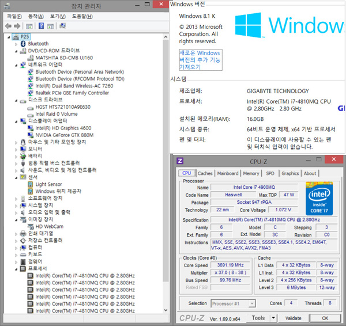This screenshot has width=346, height=327.
Task: Click the Back arrow in Device Manager toolbar
Action: (9, 26)
